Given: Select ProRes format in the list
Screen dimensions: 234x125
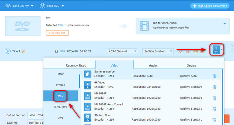Looking at the screenshot, I should coord(61,85).
